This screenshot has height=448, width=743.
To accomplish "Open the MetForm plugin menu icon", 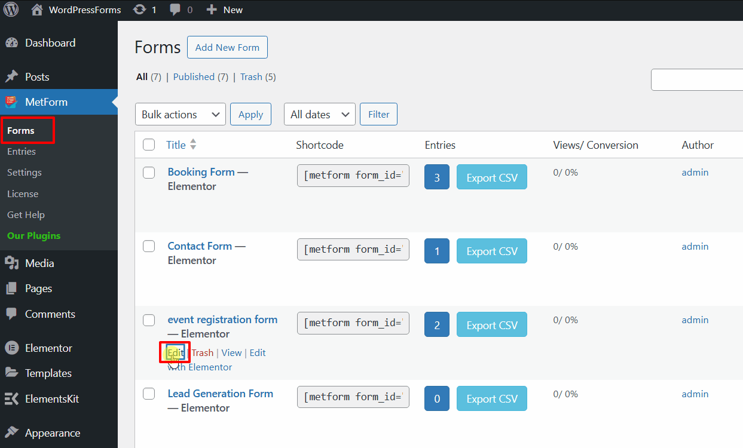I will point(12,102).
